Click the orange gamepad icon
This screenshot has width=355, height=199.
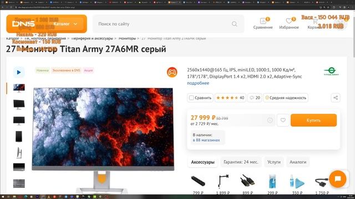pos(172,72)
